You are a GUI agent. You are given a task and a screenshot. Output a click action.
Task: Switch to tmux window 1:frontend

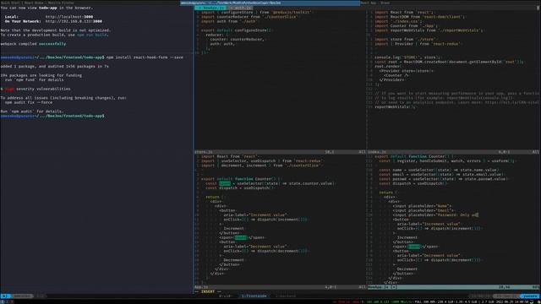(x=254, y=296)
